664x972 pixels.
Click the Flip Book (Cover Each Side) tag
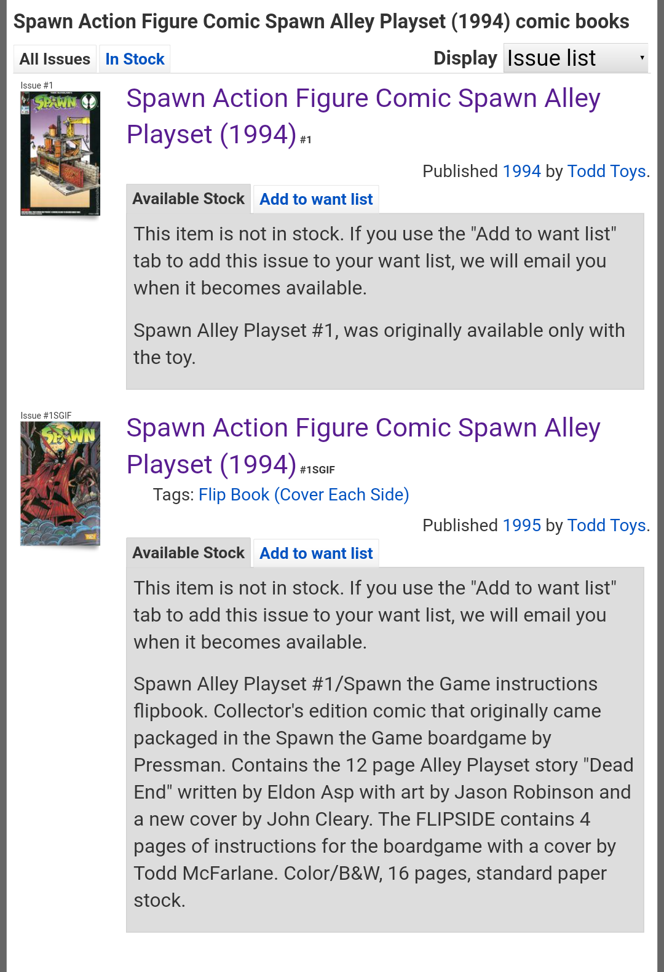(304, 494)
